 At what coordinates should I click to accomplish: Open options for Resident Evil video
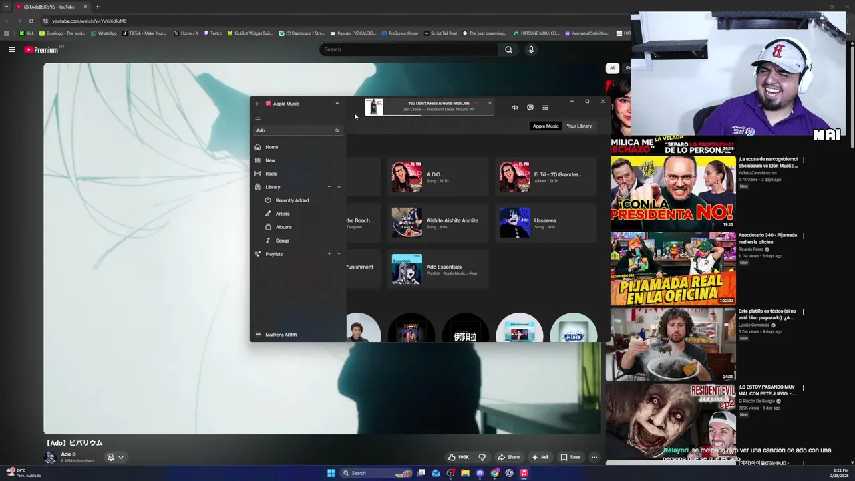click(804, 388)
